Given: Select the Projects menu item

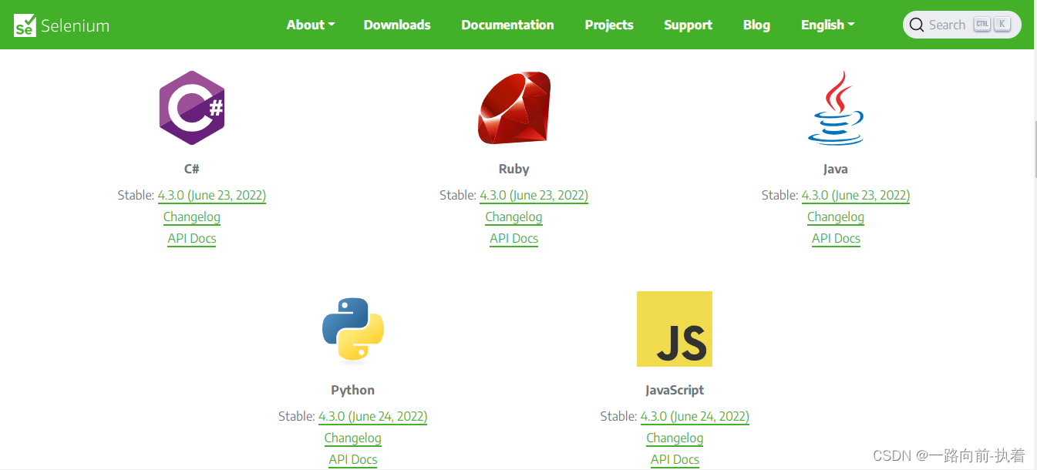Looking at the screenshot, I should pyautogui.click(x=609, y=24).
